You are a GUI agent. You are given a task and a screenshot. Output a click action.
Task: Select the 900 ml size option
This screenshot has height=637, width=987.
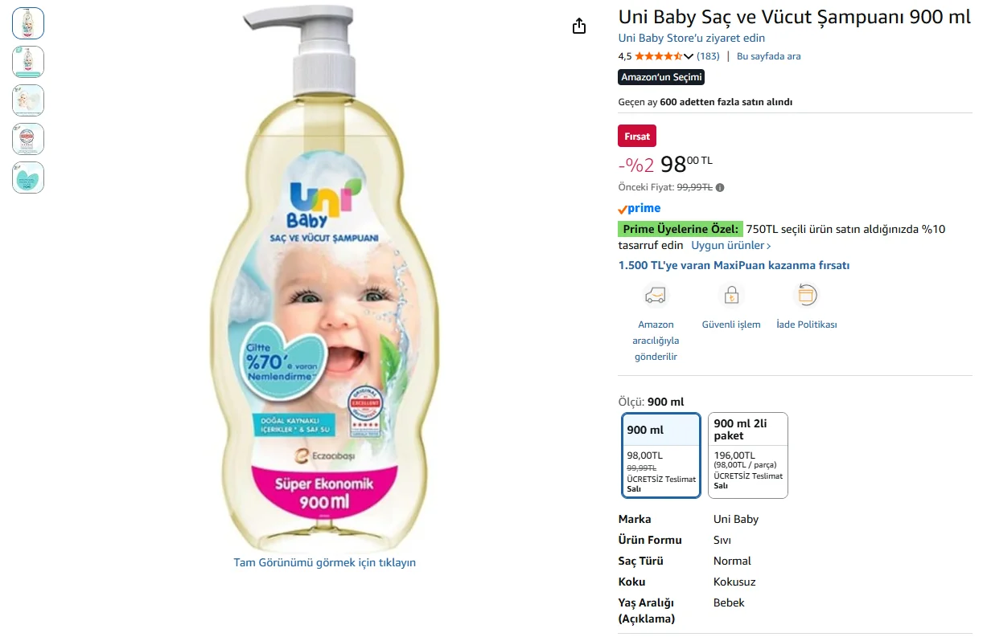point(661,455)
